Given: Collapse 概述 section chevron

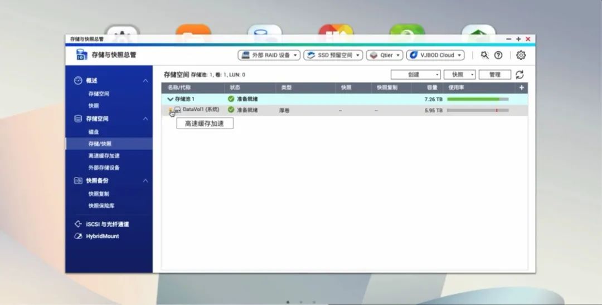Looking at the screenshot, I should coord(145,81).
